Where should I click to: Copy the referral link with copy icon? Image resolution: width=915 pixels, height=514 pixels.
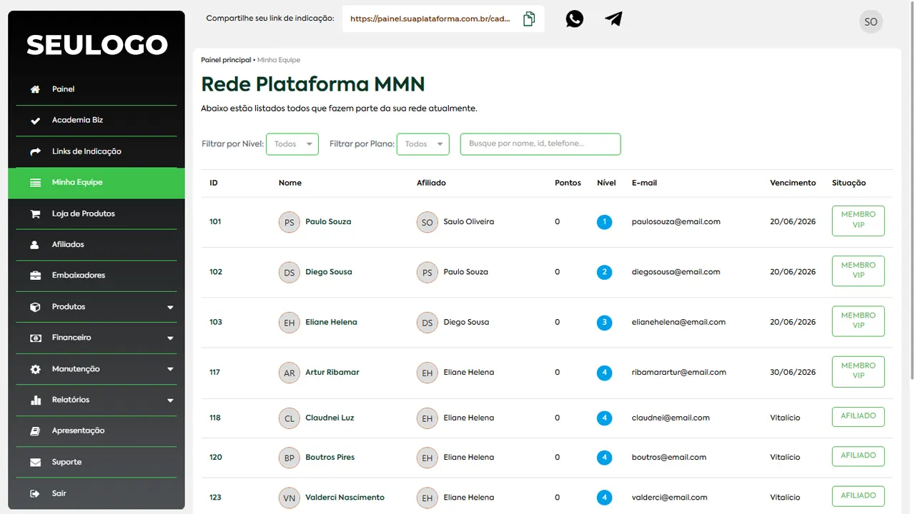coord(529,19)
